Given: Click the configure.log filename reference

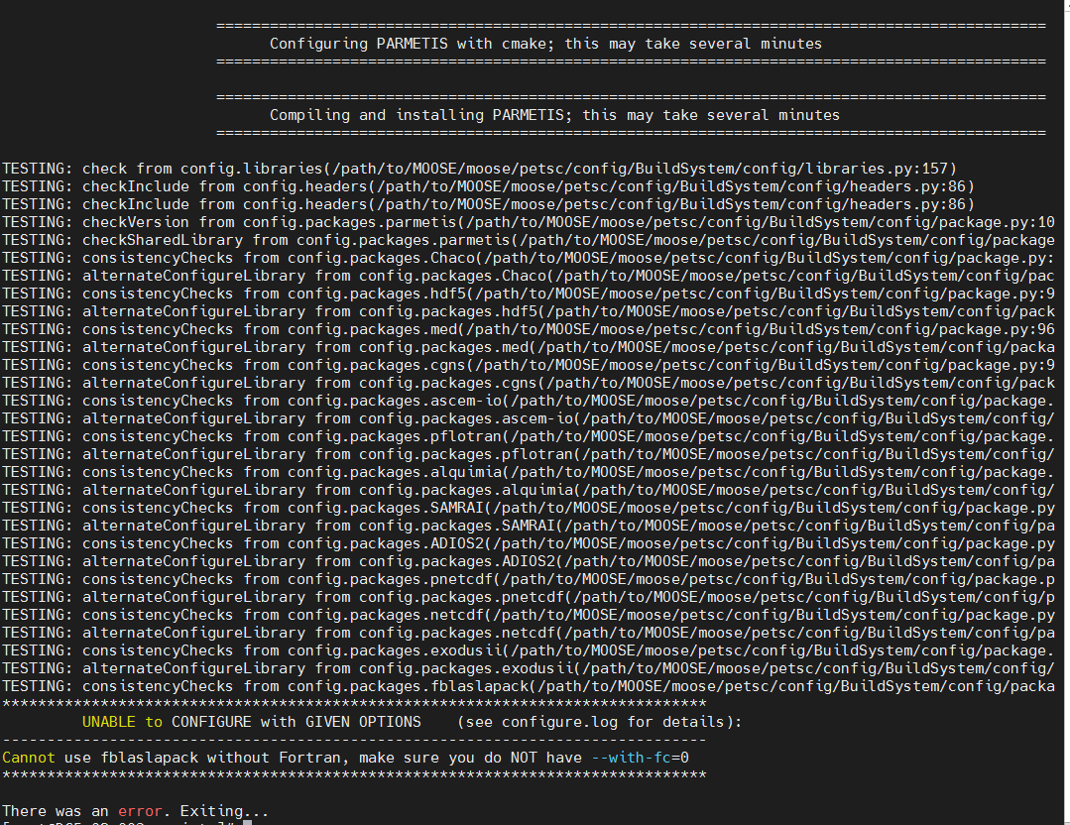Looking at the screenshot, I should (x=561, y=722).
